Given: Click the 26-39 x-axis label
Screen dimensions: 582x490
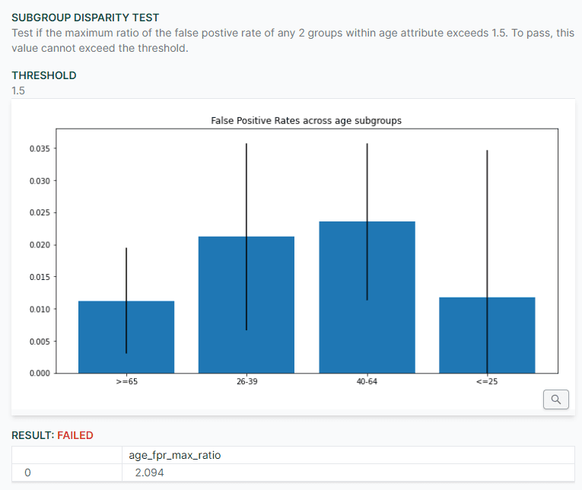Looking at the screenshot, I should [x=246, y=381].
